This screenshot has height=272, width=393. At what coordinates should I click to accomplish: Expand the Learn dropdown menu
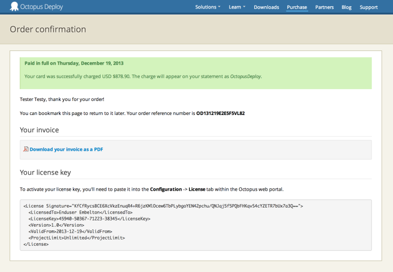(237, 7)
